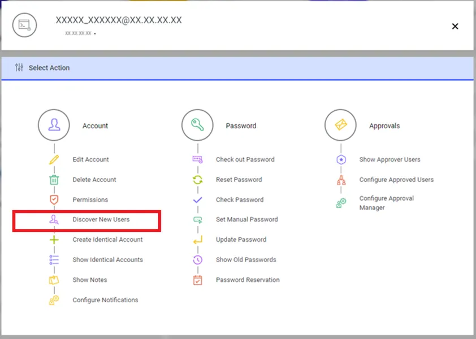
Task: Click the clock icon for Show Old Passwords
Action: pos(198,260)
